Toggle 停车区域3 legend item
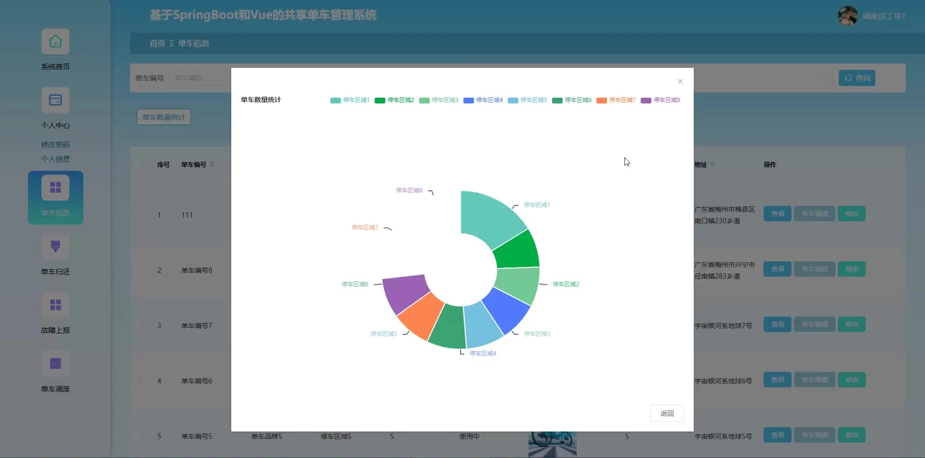Screen dimensions: 925x458 coord(438,100)
